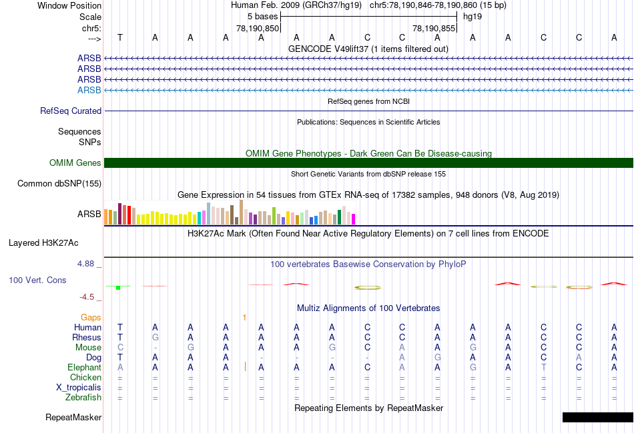Select the X_tropicalis alignment row label
The image size is (634, 433).
pyautogui.click(x=79, y=388)
